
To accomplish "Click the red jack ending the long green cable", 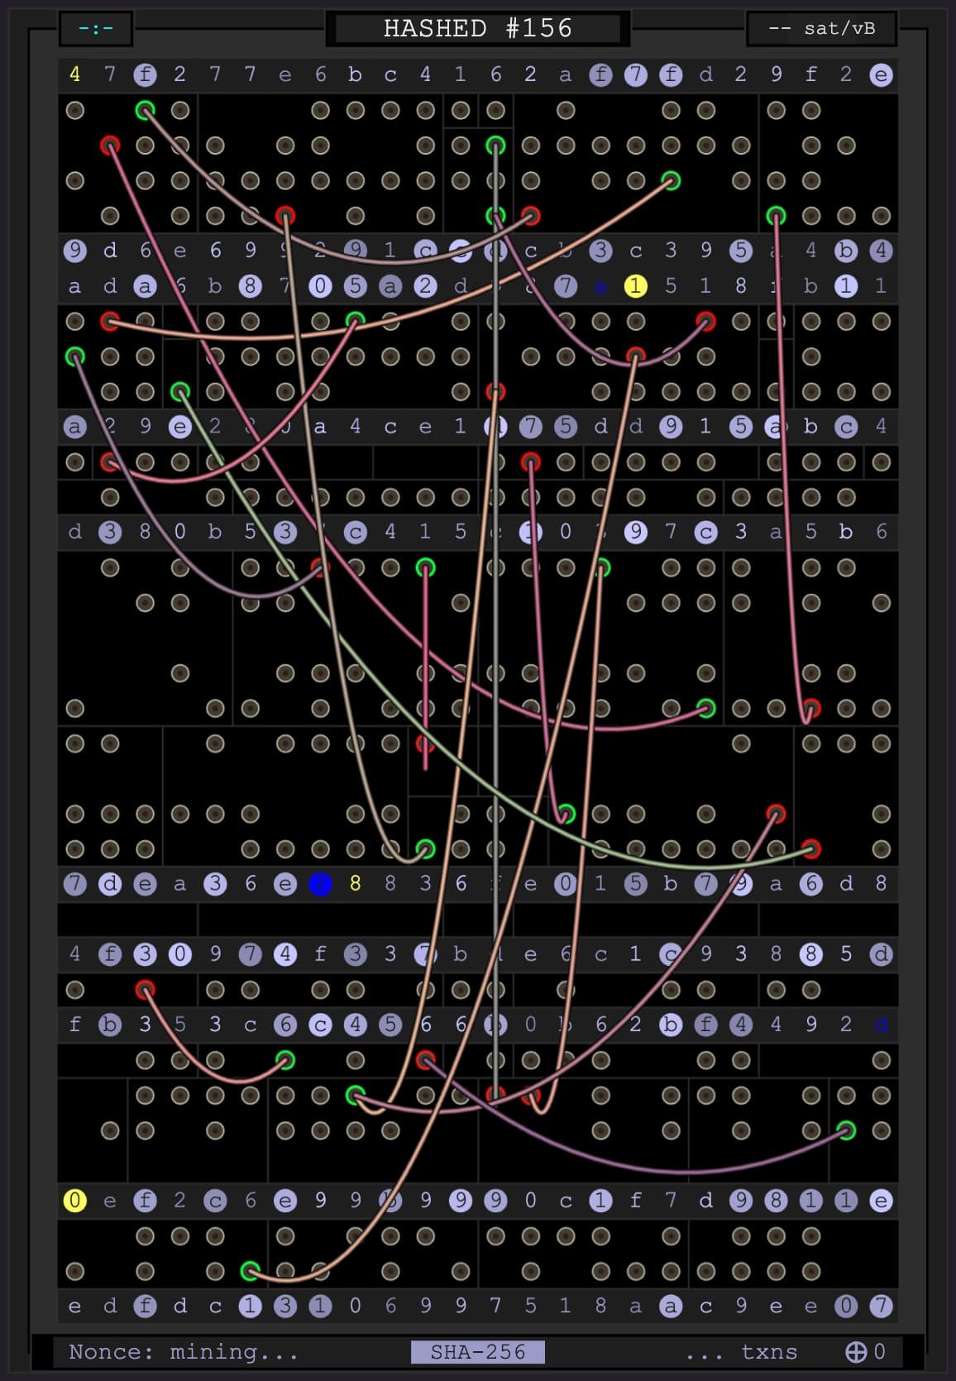I will pos(810,849).
